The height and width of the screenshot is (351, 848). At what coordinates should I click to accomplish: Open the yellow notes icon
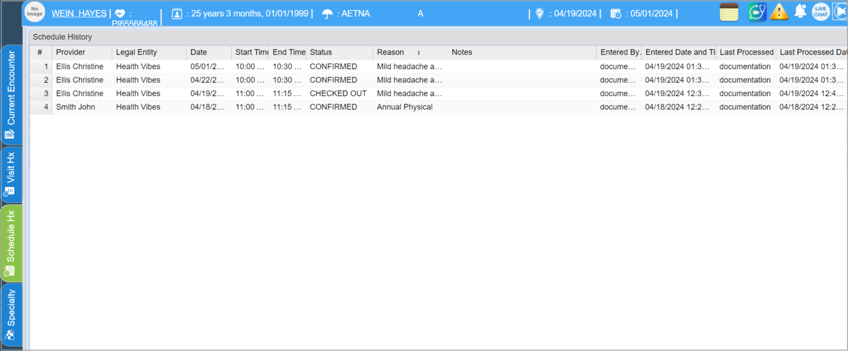pos(728,12)
